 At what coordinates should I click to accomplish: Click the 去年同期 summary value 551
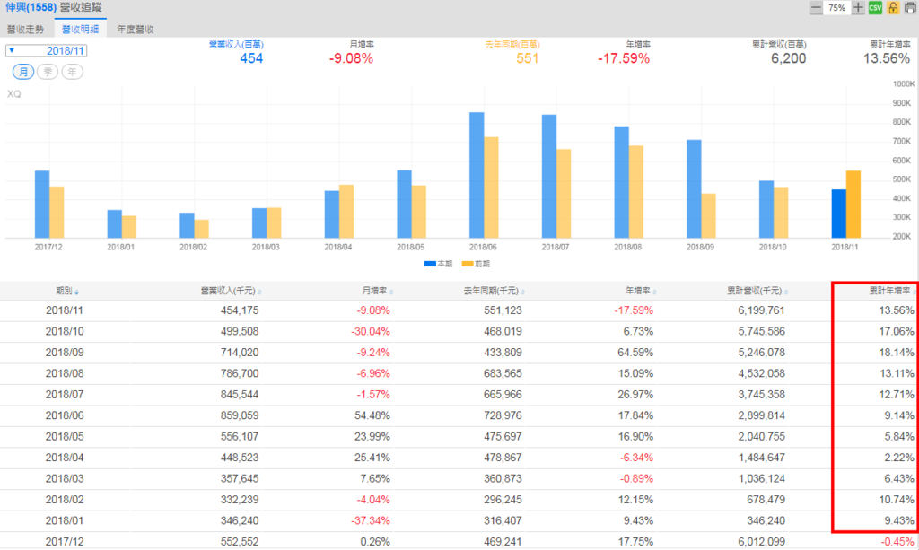pyautogui.click(x=528, y=58)
